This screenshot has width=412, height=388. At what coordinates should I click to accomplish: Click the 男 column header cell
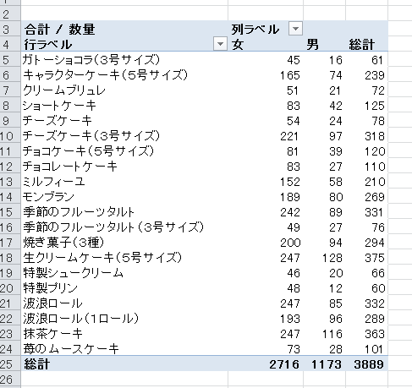tap(325, 44)
